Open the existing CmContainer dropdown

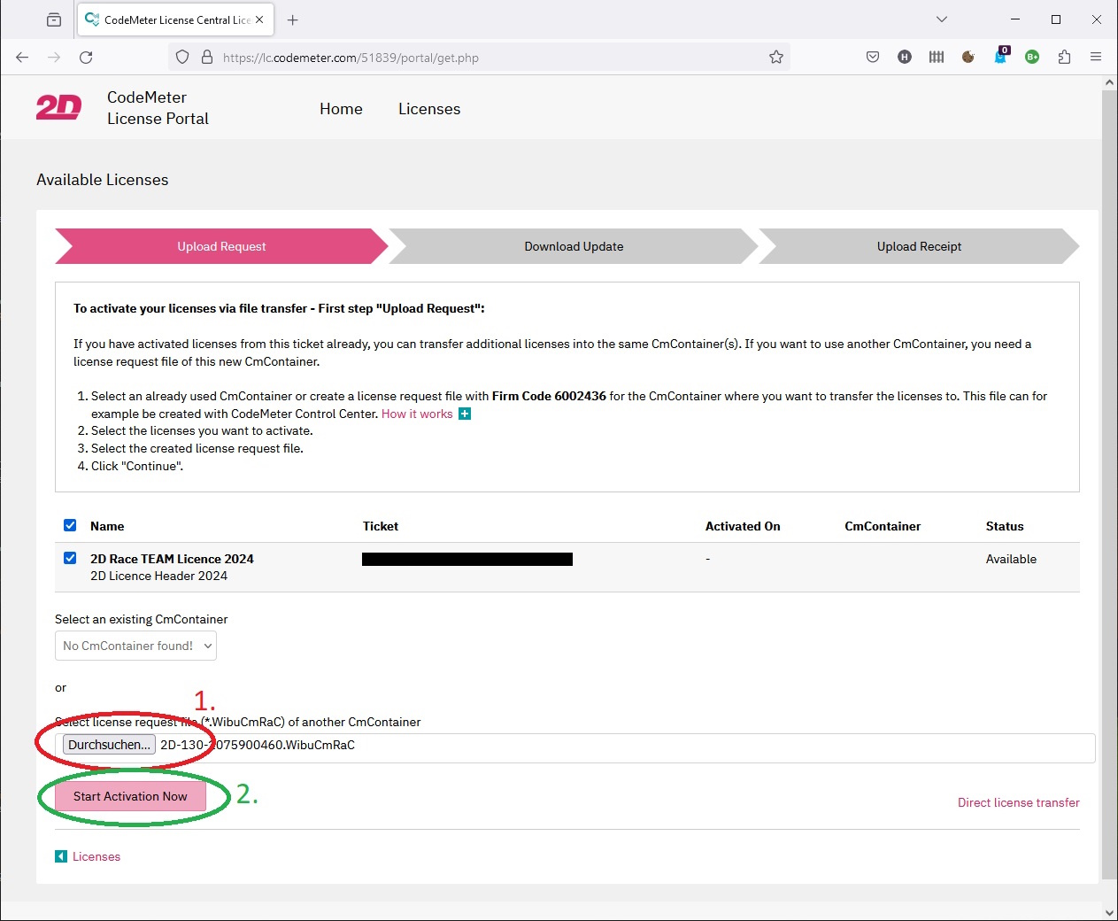(x=135, y=646)
